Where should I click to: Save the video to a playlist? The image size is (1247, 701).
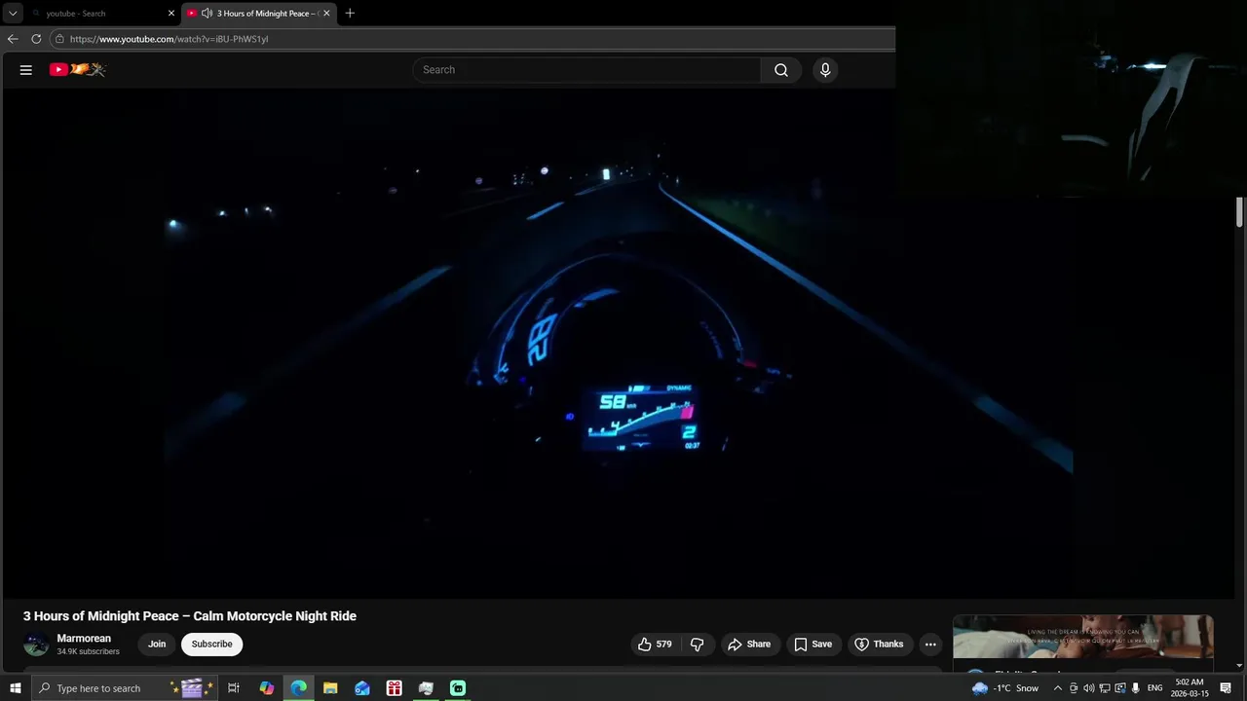(x=812, y=645)
